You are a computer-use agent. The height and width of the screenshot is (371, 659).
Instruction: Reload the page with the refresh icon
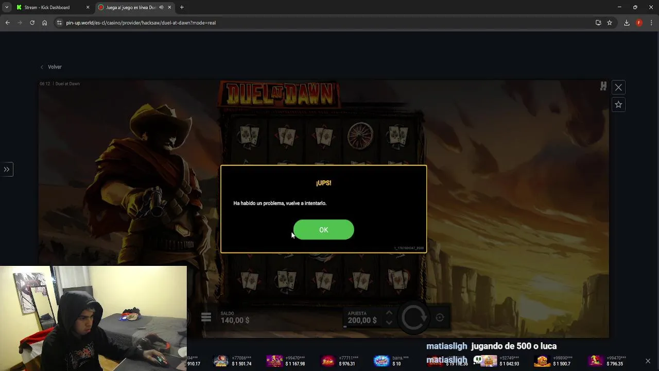(32, 23)
